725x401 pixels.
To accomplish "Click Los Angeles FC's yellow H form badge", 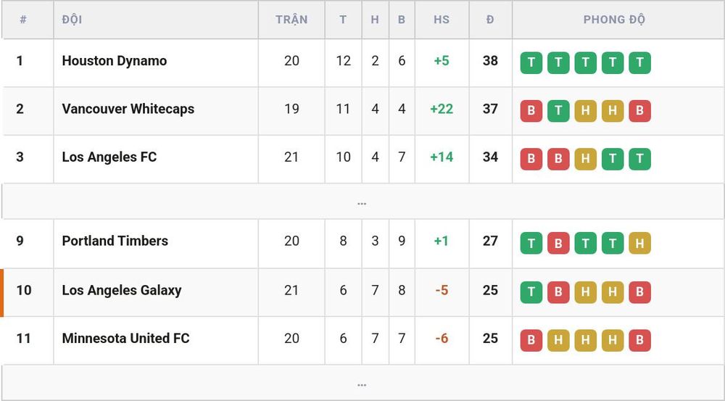I will tap(585, 159).
